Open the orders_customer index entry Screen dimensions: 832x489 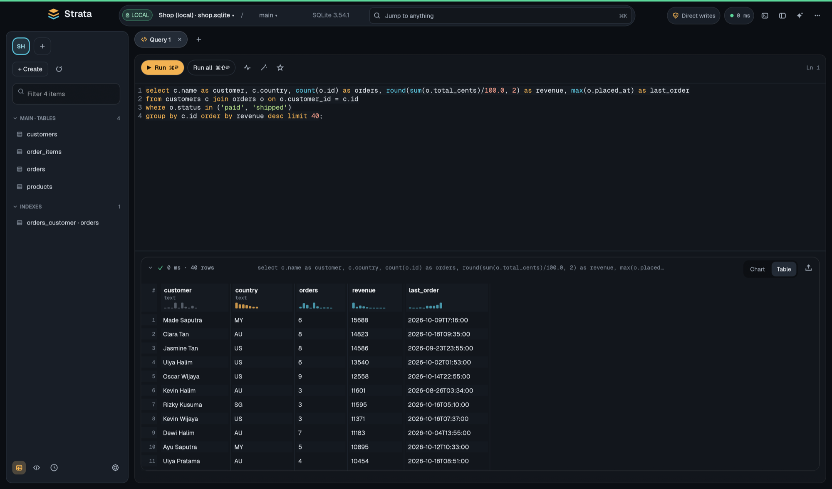point(67,223)
